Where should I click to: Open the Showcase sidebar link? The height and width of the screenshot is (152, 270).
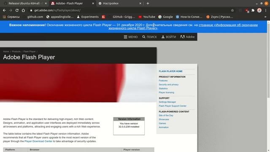[x=164, y=119]
